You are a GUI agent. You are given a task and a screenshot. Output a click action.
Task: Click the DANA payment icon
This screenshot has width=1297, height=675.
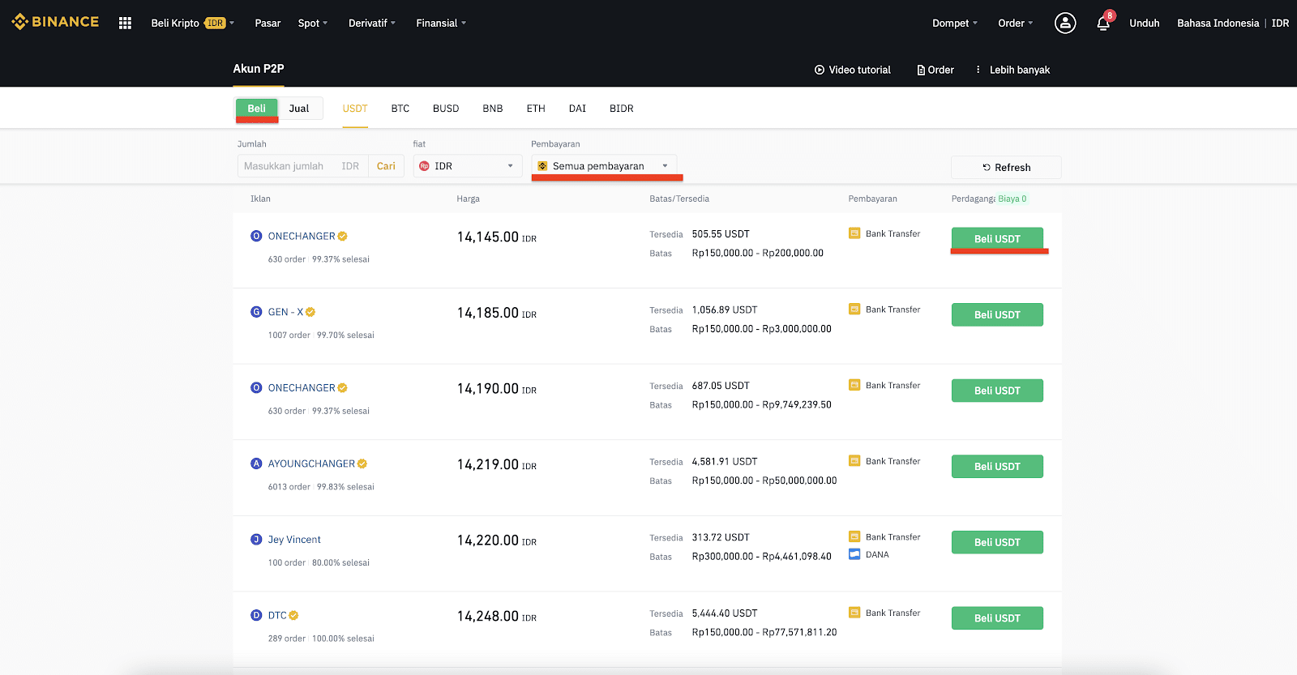coord(854,554)
